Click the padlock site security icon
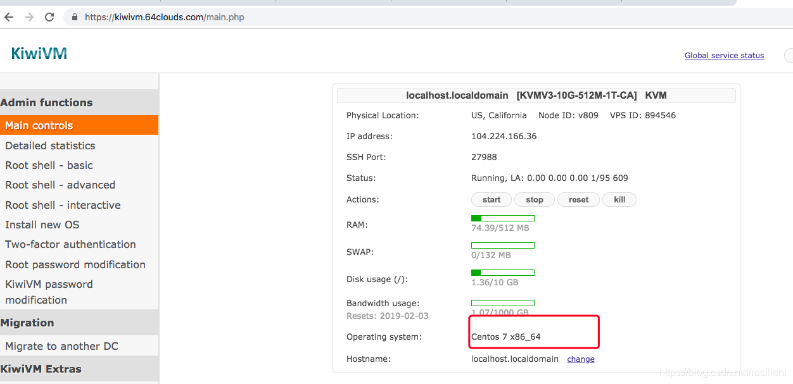Viewport: 793px width, 384px height. (x=75, y=17)
